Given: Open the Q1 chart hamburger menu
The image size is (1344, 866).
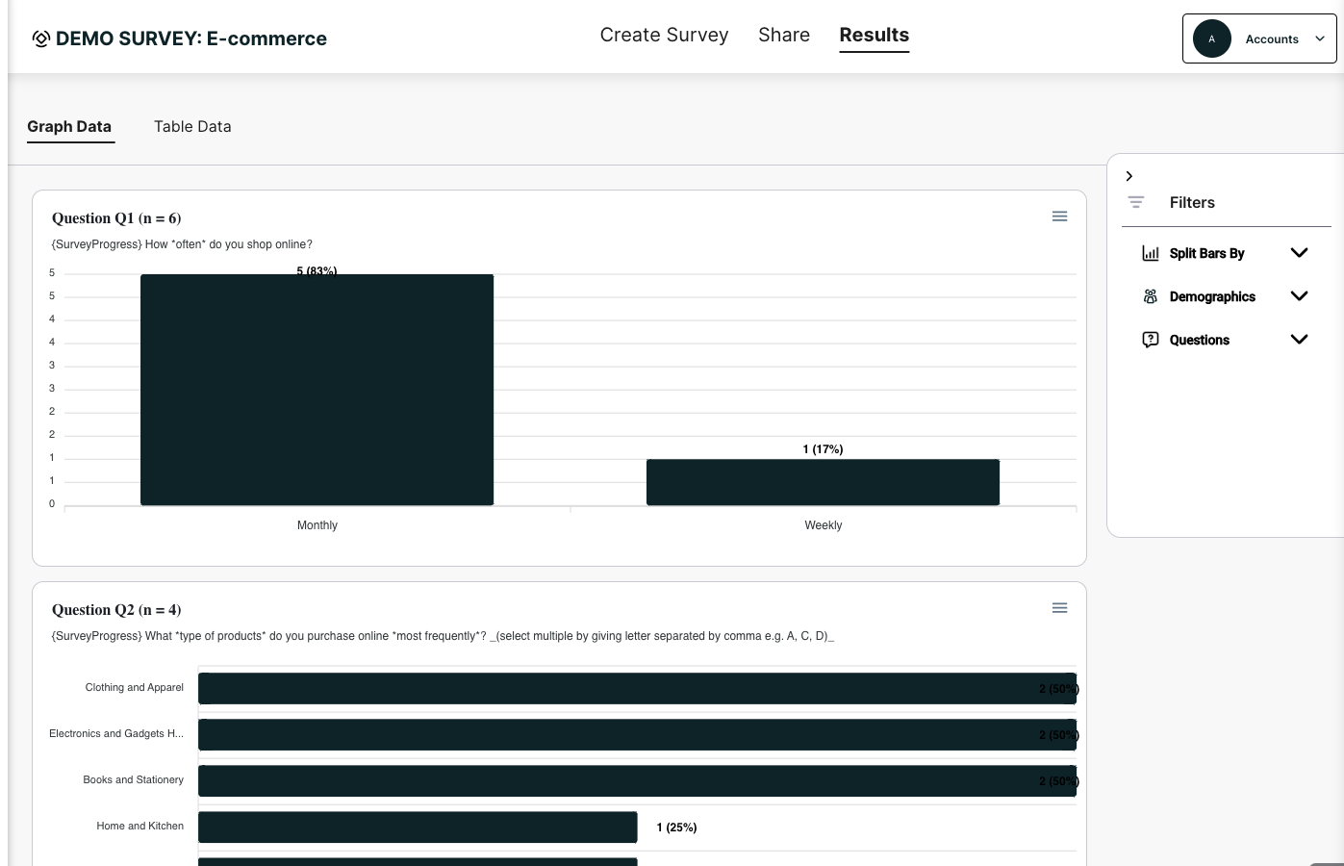Looking at the screenshot, I should 1059,216.
